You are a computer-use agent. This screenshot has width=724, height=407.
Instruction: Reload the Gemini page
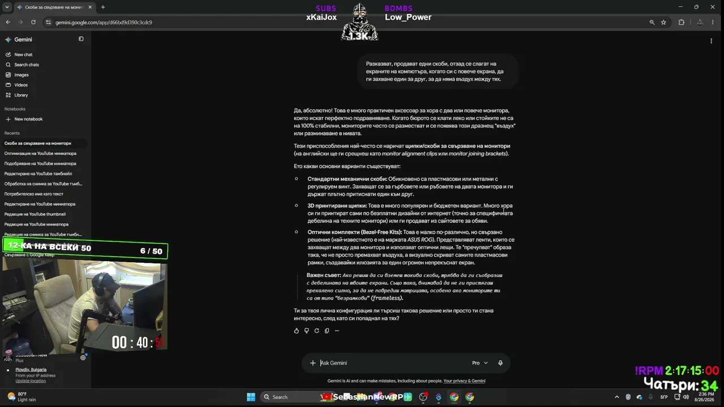tap(33, 22)
